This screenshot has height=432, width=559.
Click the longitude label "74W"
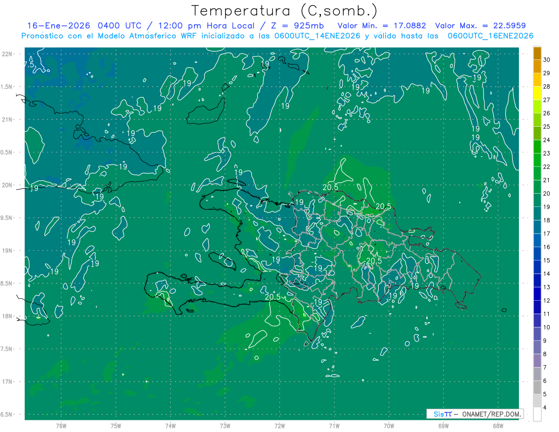click(170, 426)
